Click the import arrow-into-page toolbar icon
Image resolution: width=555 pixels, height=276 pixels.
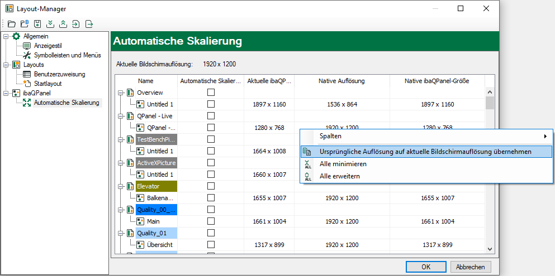pos(76,23)
